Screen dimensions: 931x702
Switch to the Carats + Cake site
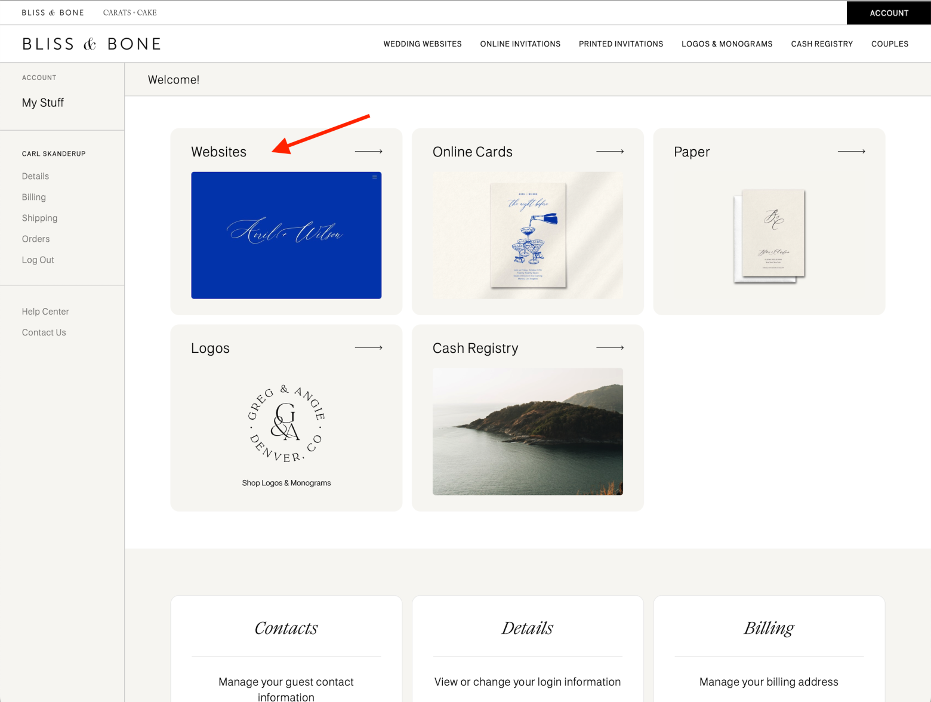pos(130,12)
